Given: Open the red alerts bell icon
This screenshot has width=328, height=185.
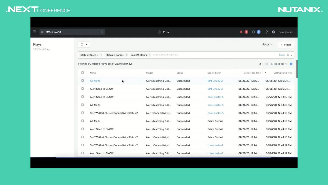Looking at the screenshot, I should (x=241, y=32).
